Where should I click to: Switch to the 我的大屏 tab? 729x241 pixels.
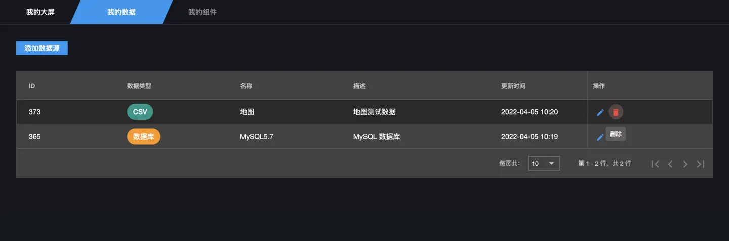[x=40, y=12]
